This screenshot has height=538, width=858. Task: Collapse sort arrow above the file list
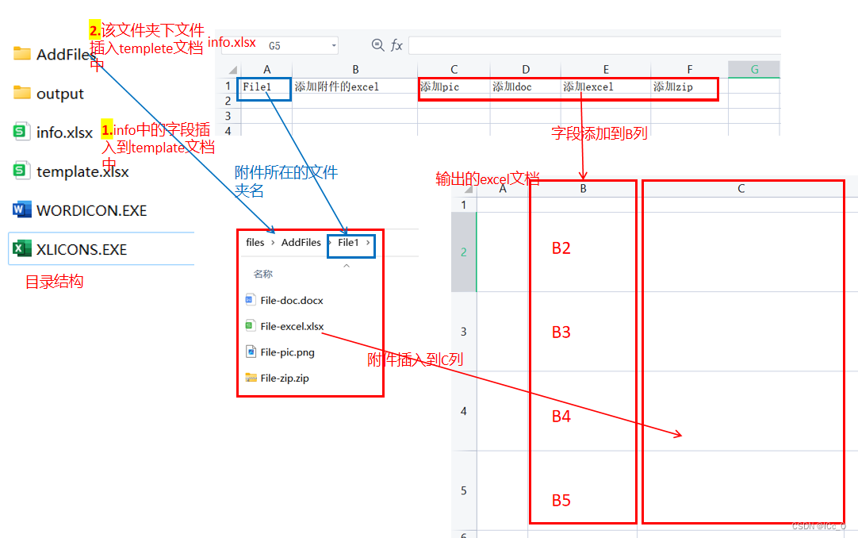347,266
